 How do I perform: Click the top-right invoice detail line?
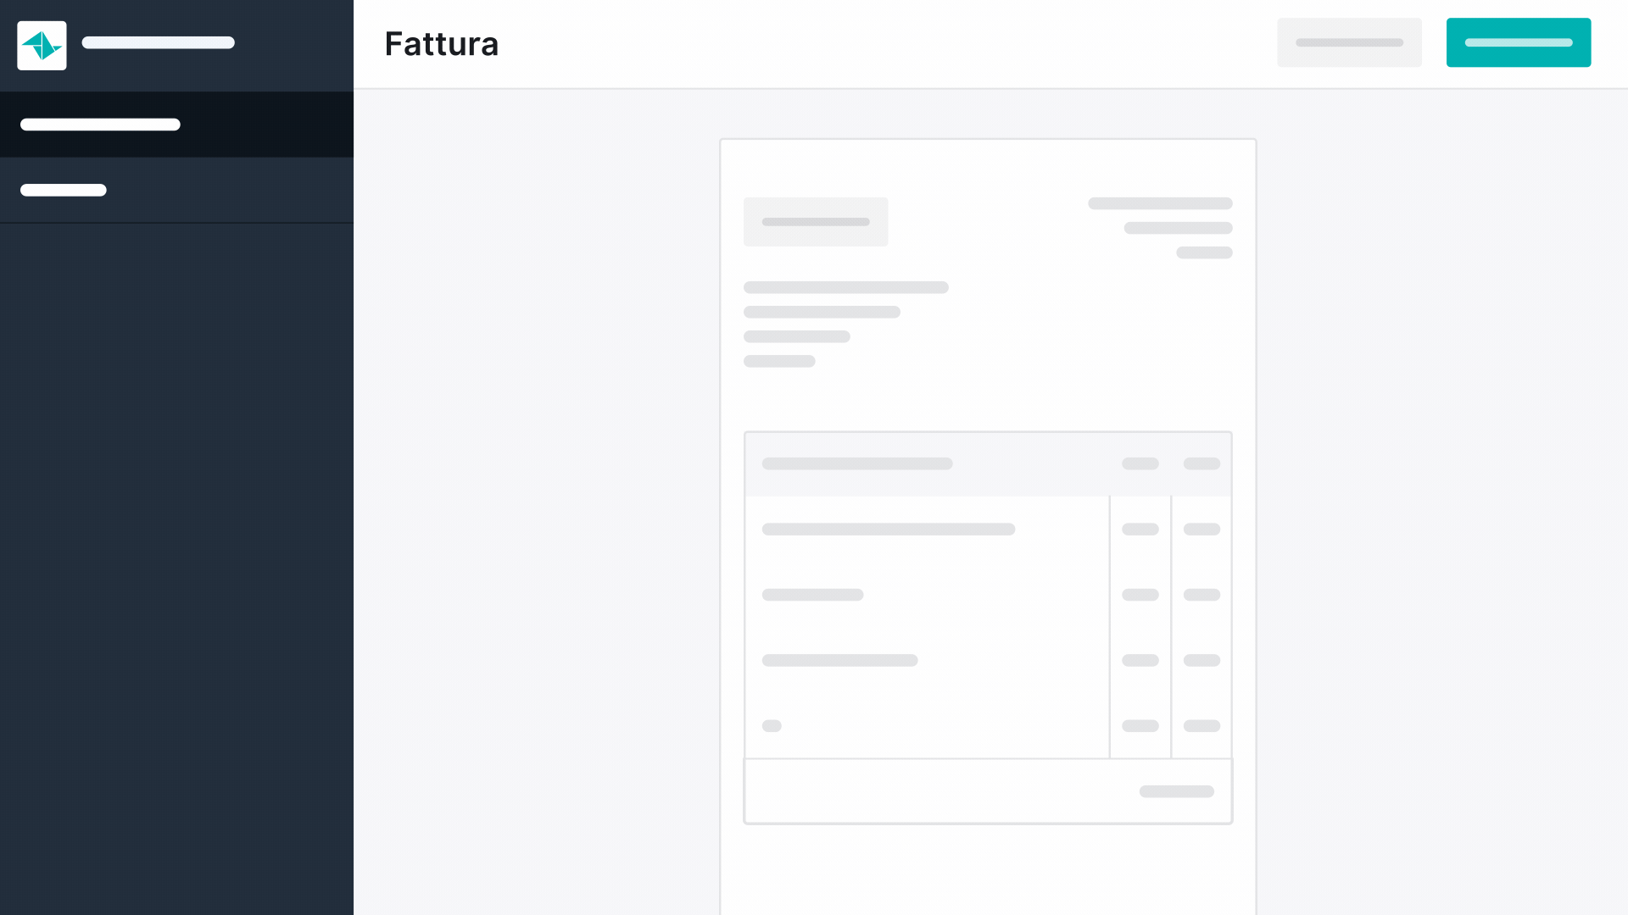(x=1161, y=203)
